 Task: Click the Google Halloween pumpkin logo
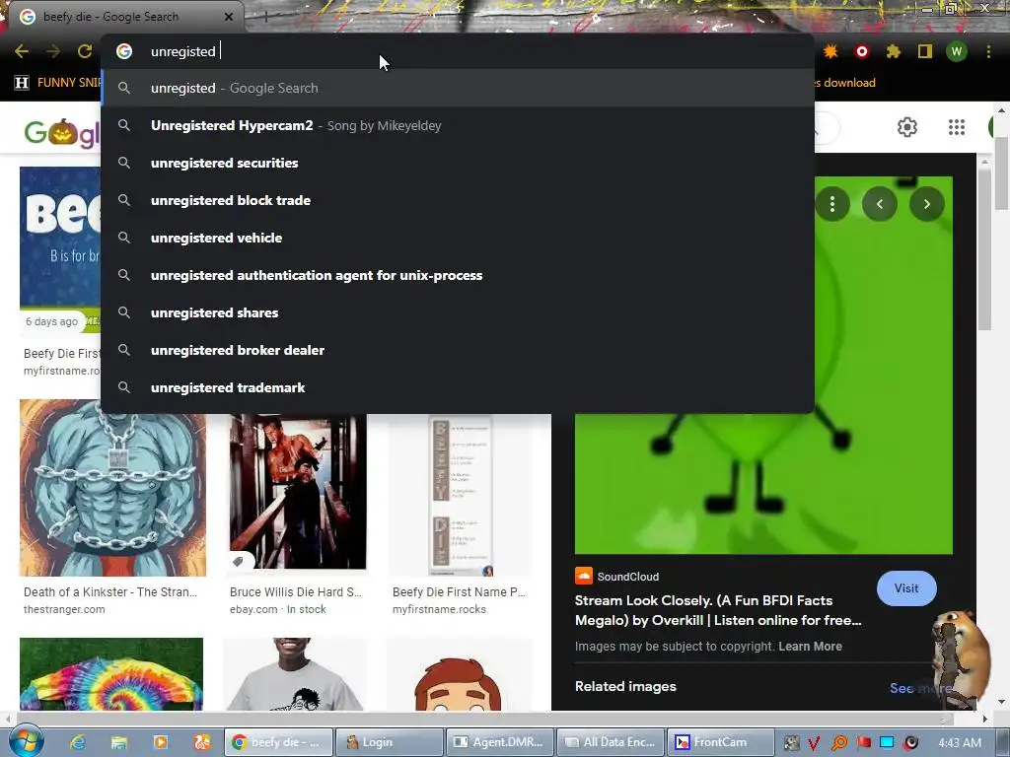[x=62, y=133]
